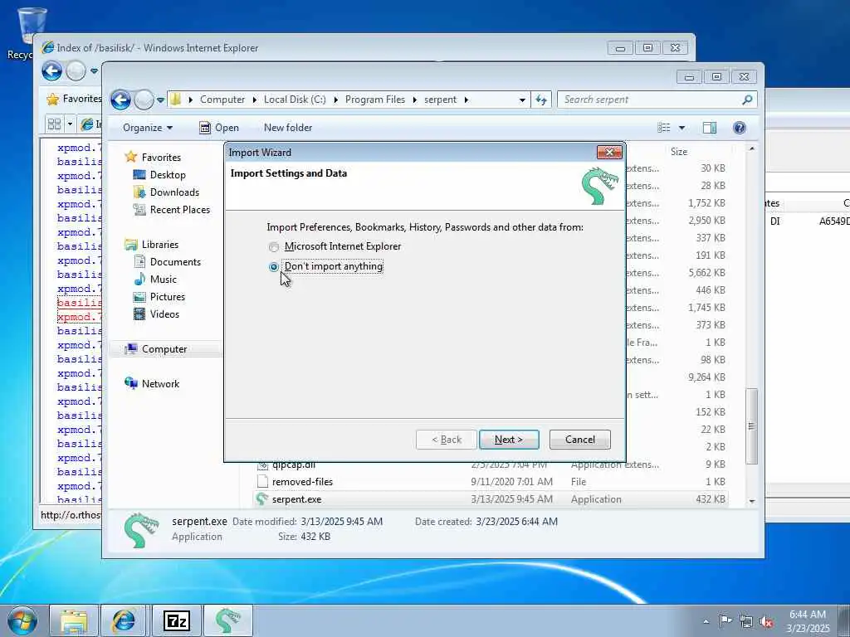Image resolution: width=850 pixels, height=637 pixels.
Task: Click file list vertical scrollbar thumb
Action: pyautogui.click(x=751, y=426)
